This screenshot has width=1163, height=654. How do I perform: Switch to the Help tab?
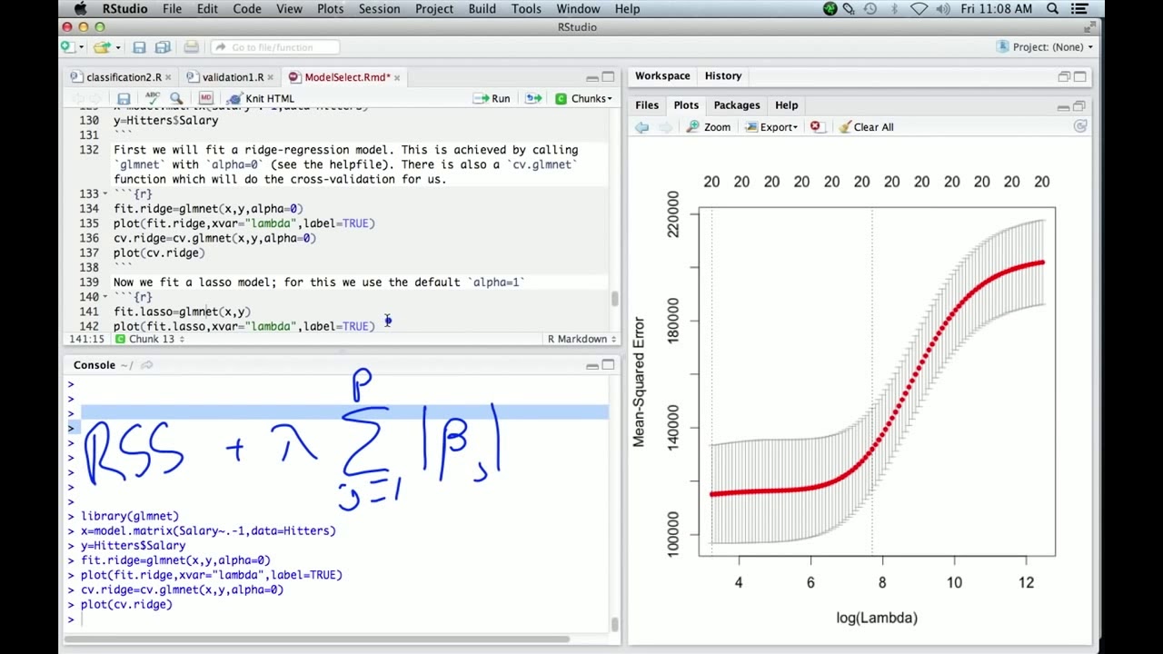(x=787, y=105)
